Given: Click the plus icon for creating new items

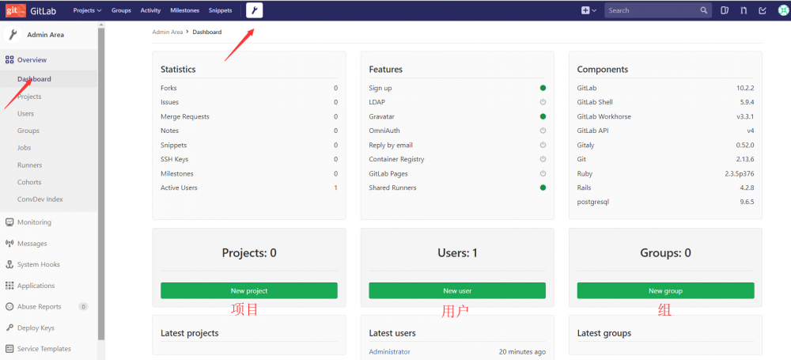Looking at the screenshot, I should tap(585, 10).
